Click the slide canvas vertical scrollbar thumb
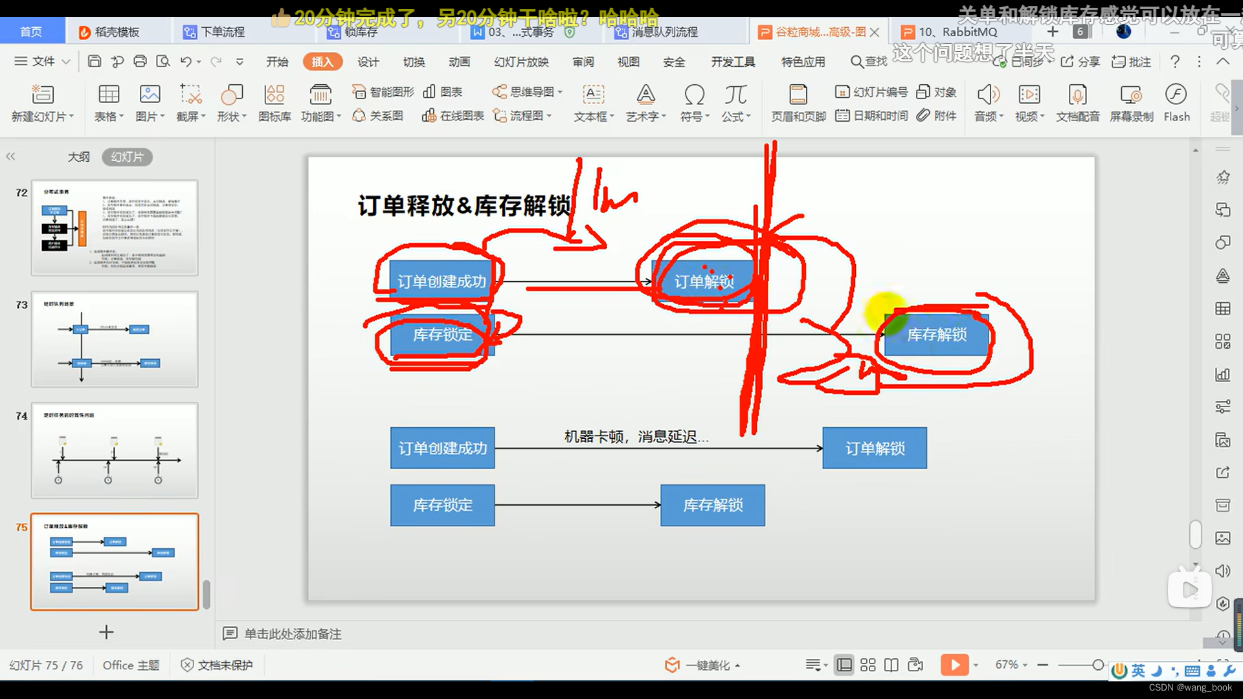 point(1195,534)
